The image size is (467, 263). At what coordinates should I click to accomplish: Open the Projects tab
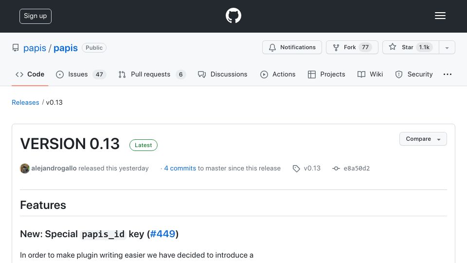pyautogui.click(x=326, y=74)
